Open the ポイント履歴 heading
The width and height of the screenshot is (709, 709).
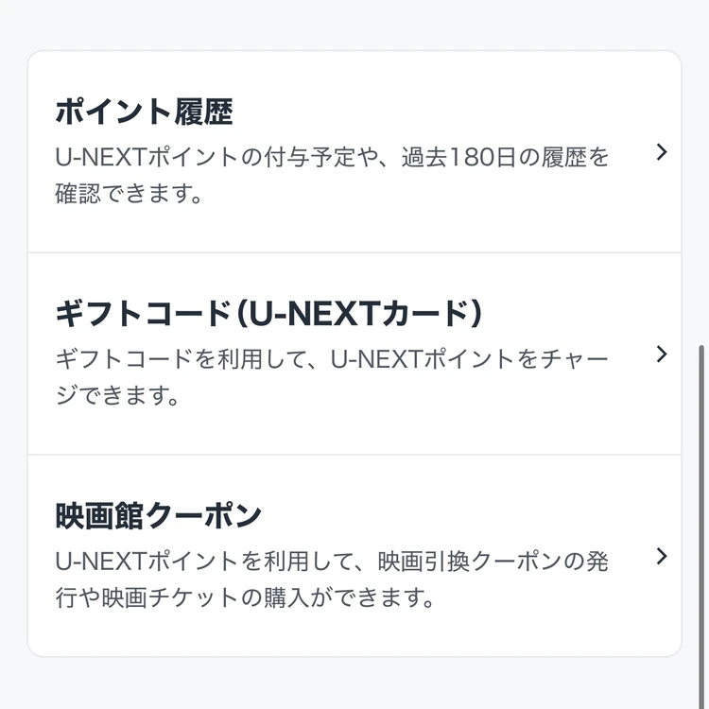[x=145, y=112]
